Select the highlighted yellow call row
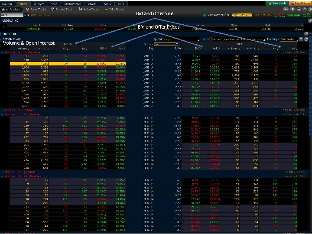Screen dimensions: 312x234 [68, 64]
